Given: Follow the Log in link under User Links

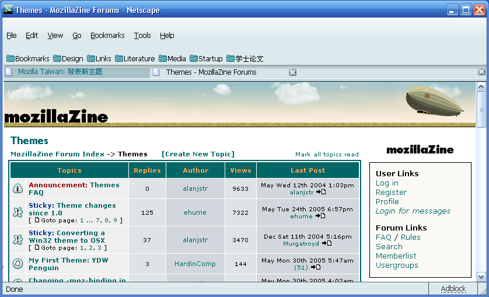Looking at the screenshot, I should coord(387,183).
